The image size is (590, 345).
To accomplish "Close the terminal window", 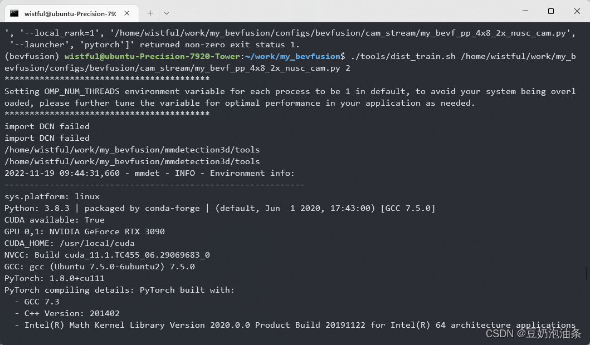I will (577, 11).
